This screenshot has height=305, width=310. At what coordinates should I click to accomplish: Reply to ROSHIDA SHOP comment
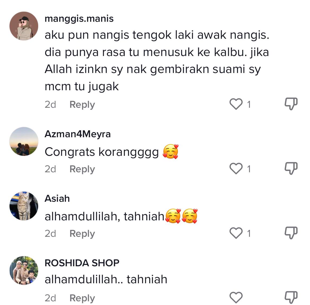point(82,298)
